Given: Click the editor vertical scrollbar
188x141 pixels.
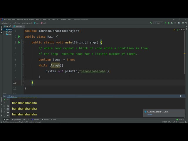Looking at the screenshot, I should [185, 53].
